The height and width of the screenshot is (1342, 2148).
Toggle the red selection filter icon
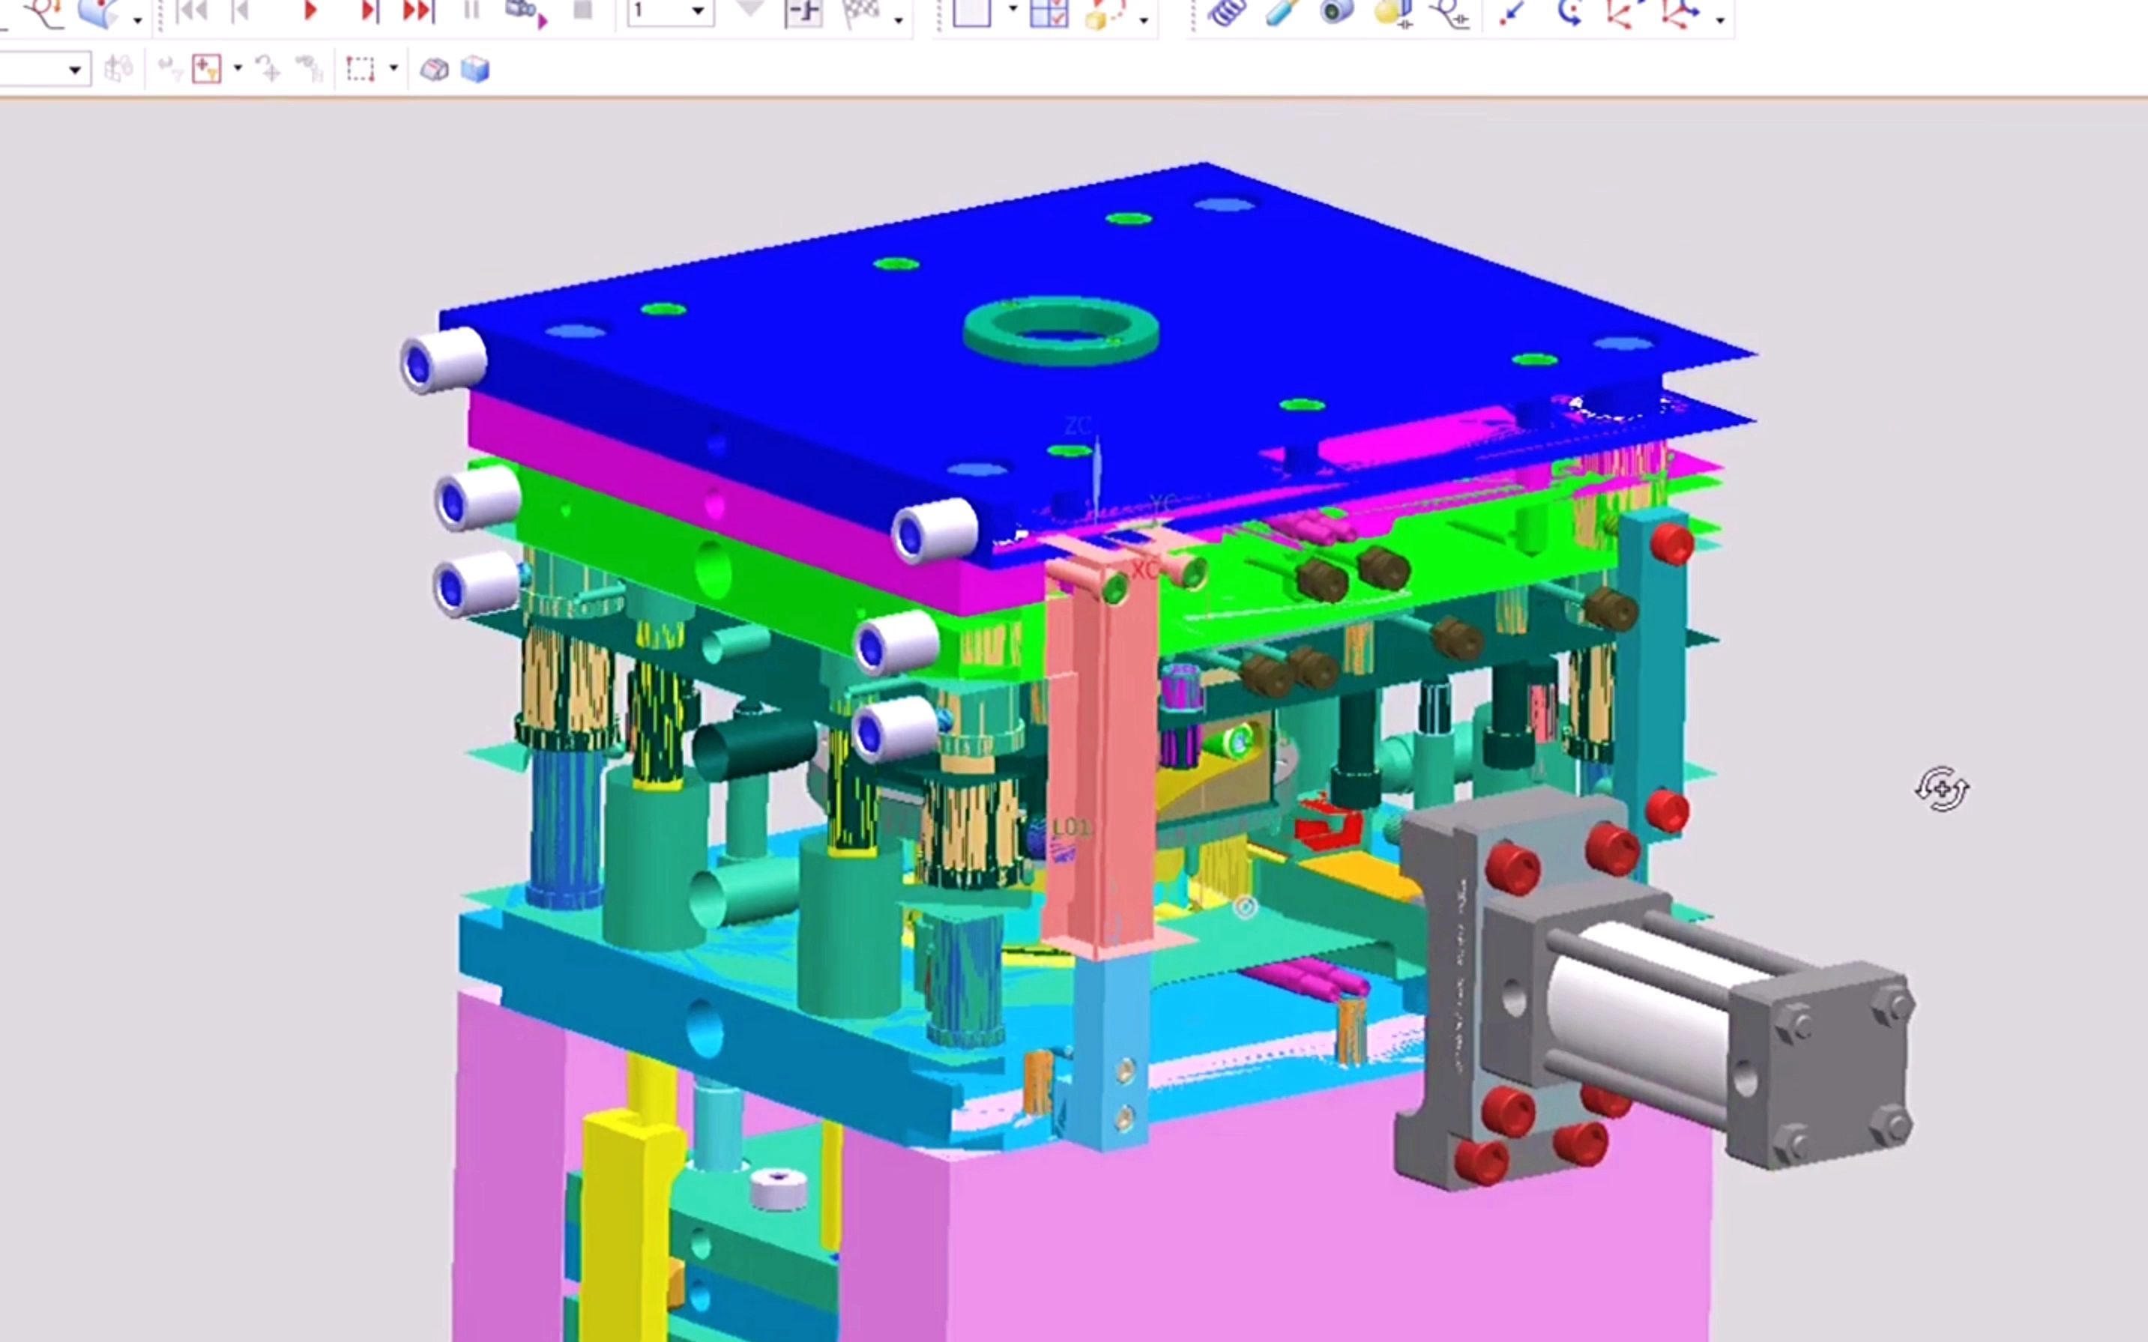(x=206, y=69)
